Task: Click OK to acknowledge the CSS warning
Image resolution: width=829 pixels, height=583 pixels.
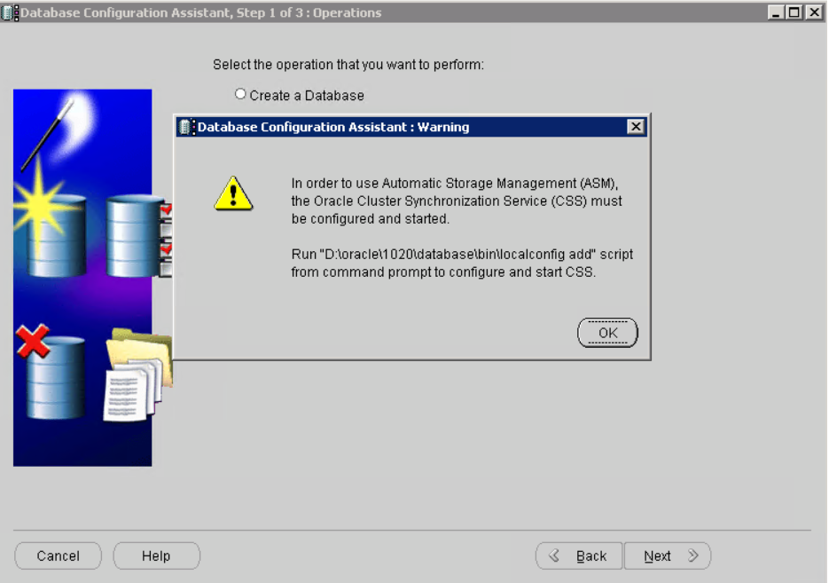Action: pos(607,333)
